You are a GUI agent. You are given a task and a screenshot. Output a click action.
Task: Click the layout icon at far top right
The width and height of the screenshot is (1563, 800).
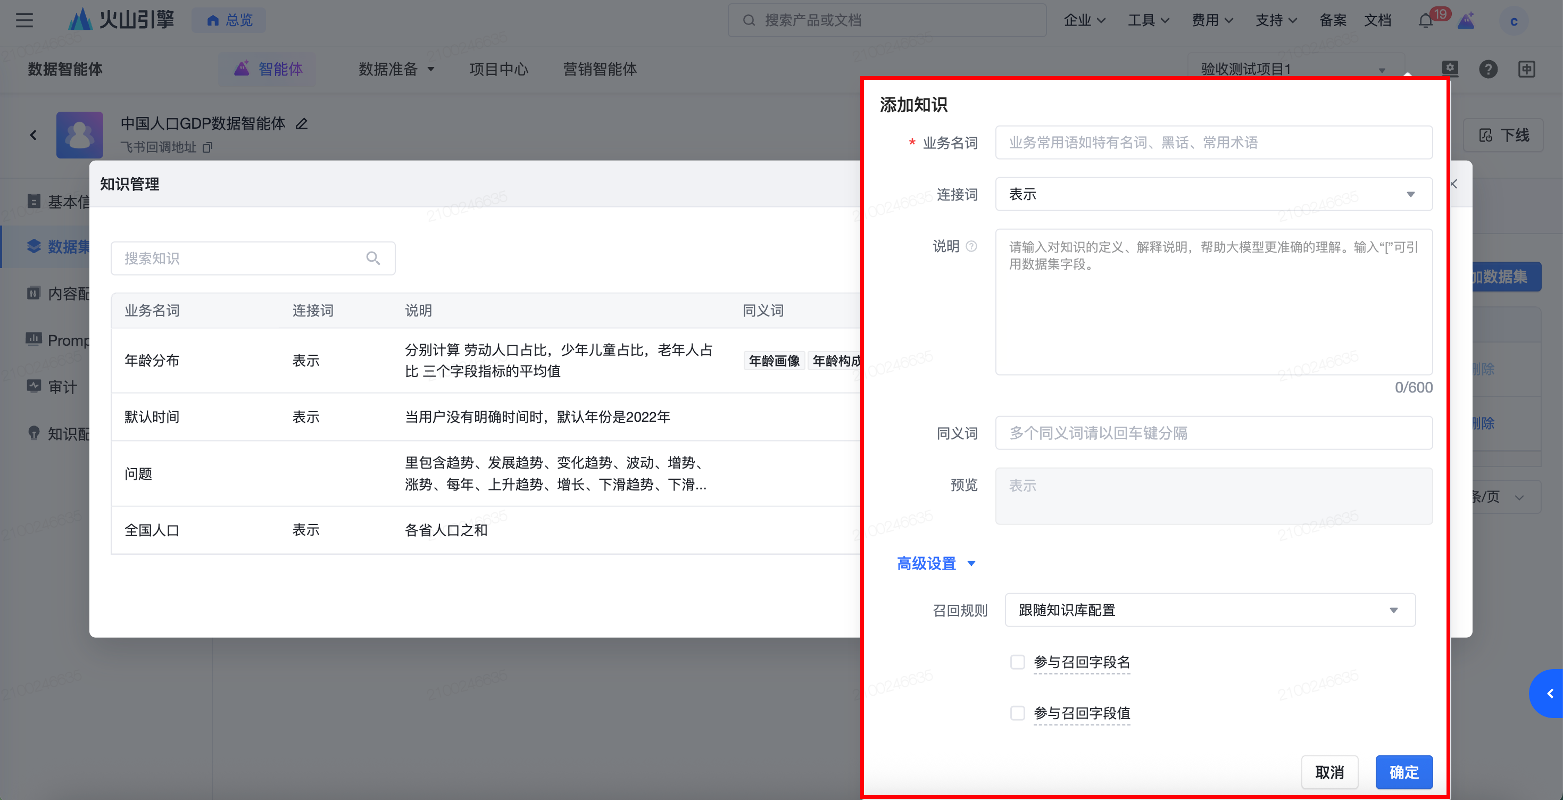pyautogui.click(x=1527, y=69)
